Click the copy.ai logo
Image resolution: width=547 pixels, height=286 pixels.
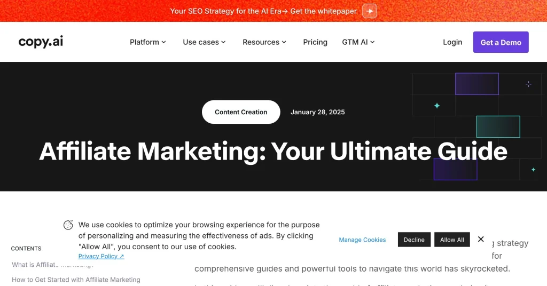click(41, 42)
